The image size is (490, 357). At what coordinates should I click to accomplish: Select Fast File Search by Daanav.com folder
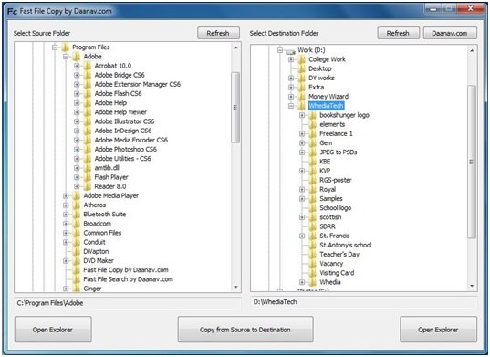pyautogui.click(x=128, y=279)
